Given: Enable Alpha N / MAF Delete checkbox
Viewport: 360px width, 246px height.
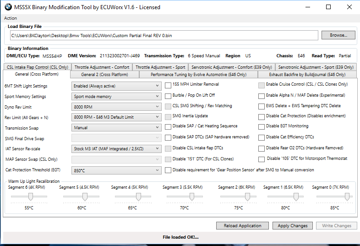Looking at the screenshot, I should [x=261, y=96].
